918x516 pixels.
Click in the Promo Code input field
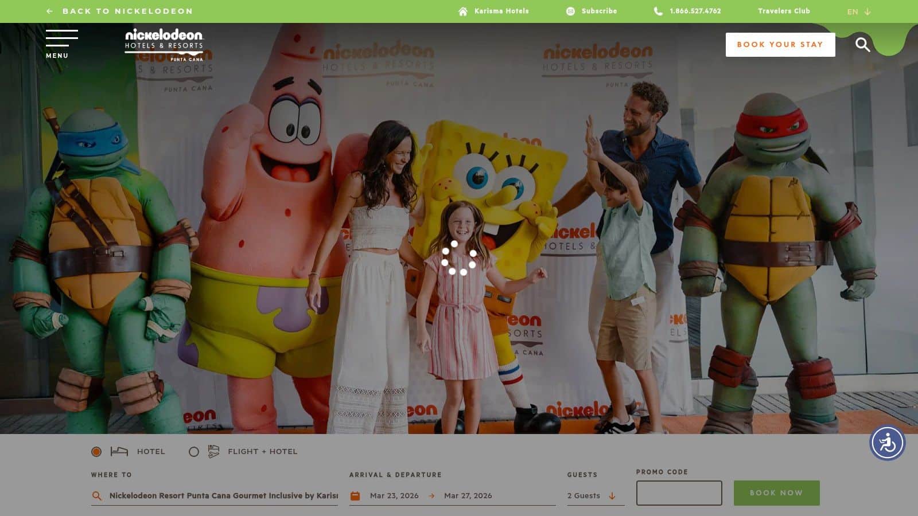[x=679, y=492]
